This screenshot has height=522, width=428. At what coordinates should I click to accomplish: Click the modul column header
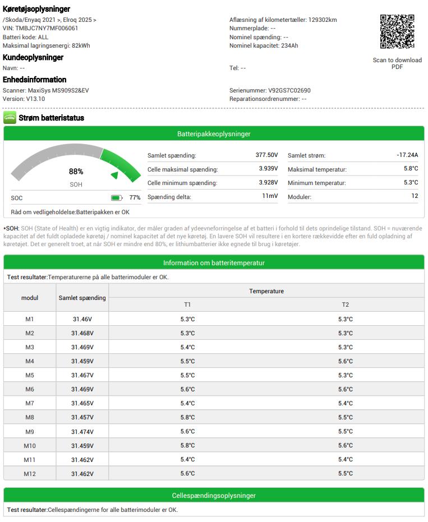point(30,298)
